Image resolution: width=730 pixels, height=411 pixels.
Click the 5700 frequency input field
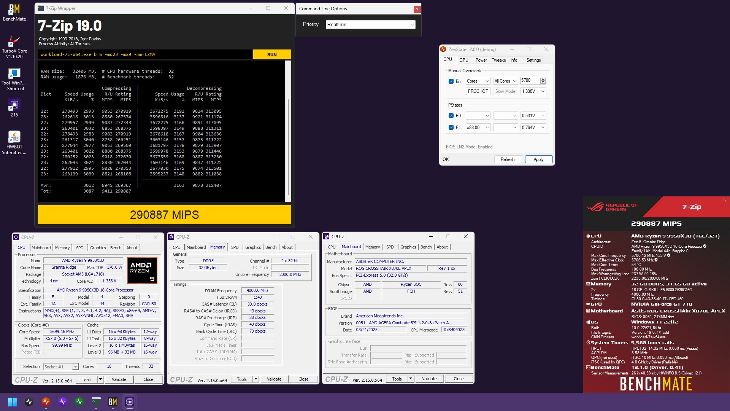click(530, 81)
